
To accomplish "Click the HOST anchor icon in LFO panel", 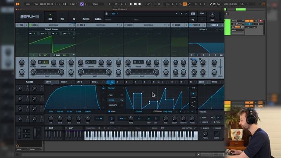I will 112,118.
